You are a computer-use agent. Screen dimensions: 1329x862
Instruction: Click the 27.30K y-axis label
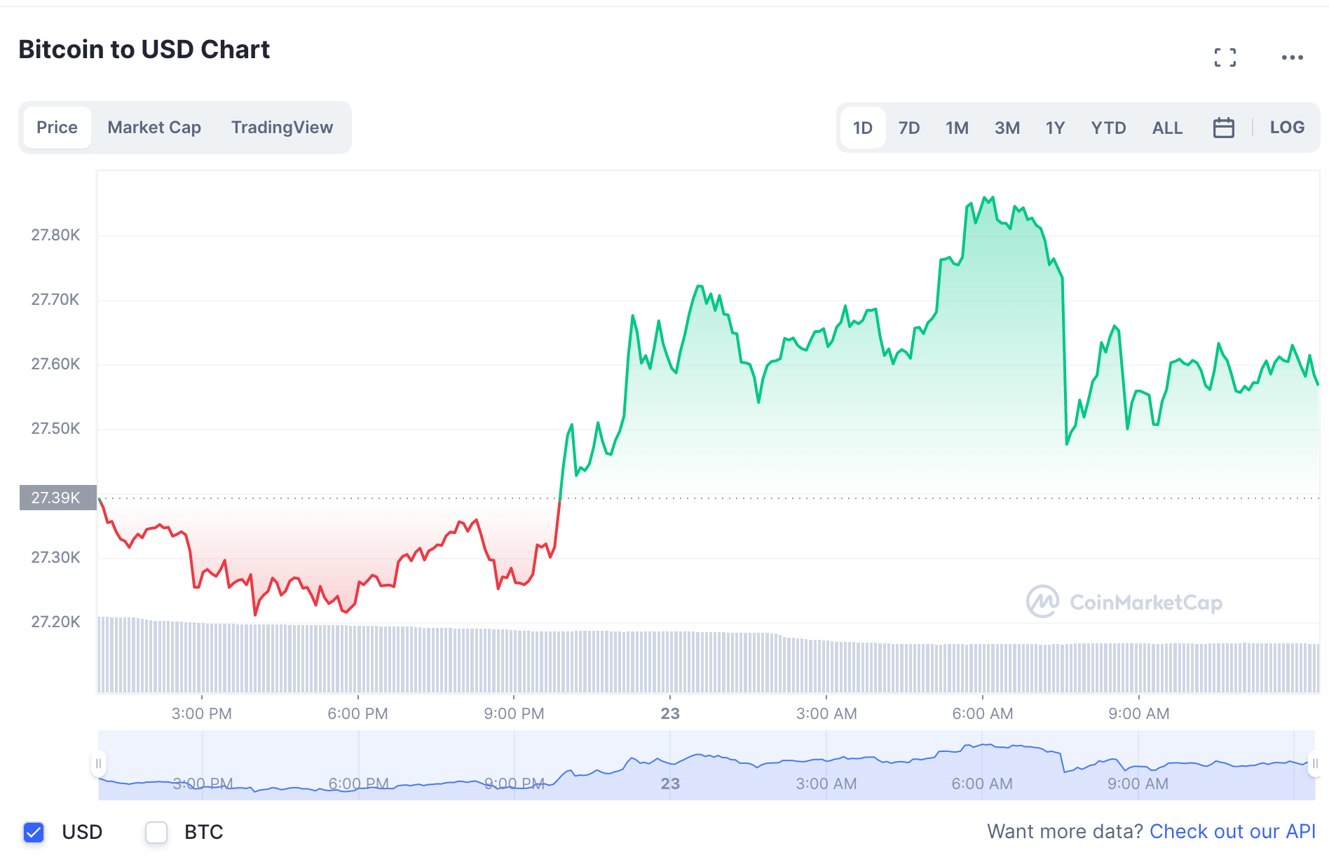pyautogui.click(x=55, y=558)
